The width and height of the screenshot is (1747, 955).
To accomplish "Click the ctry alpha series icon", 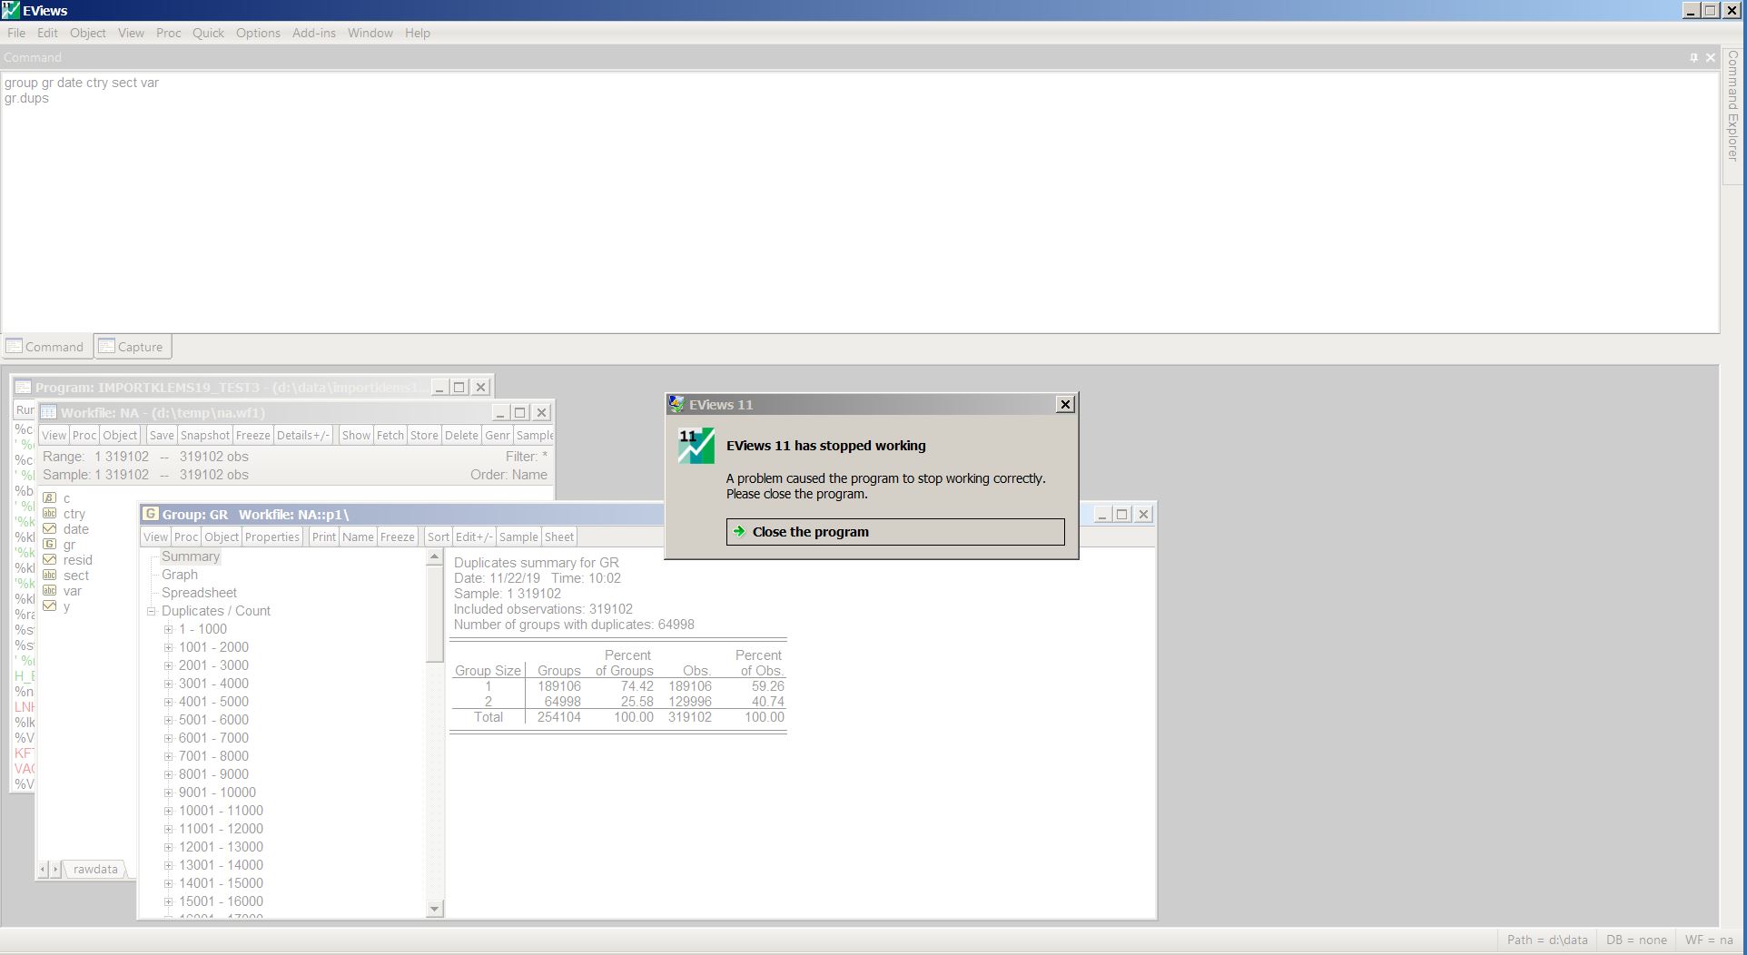I will point(50,514).
